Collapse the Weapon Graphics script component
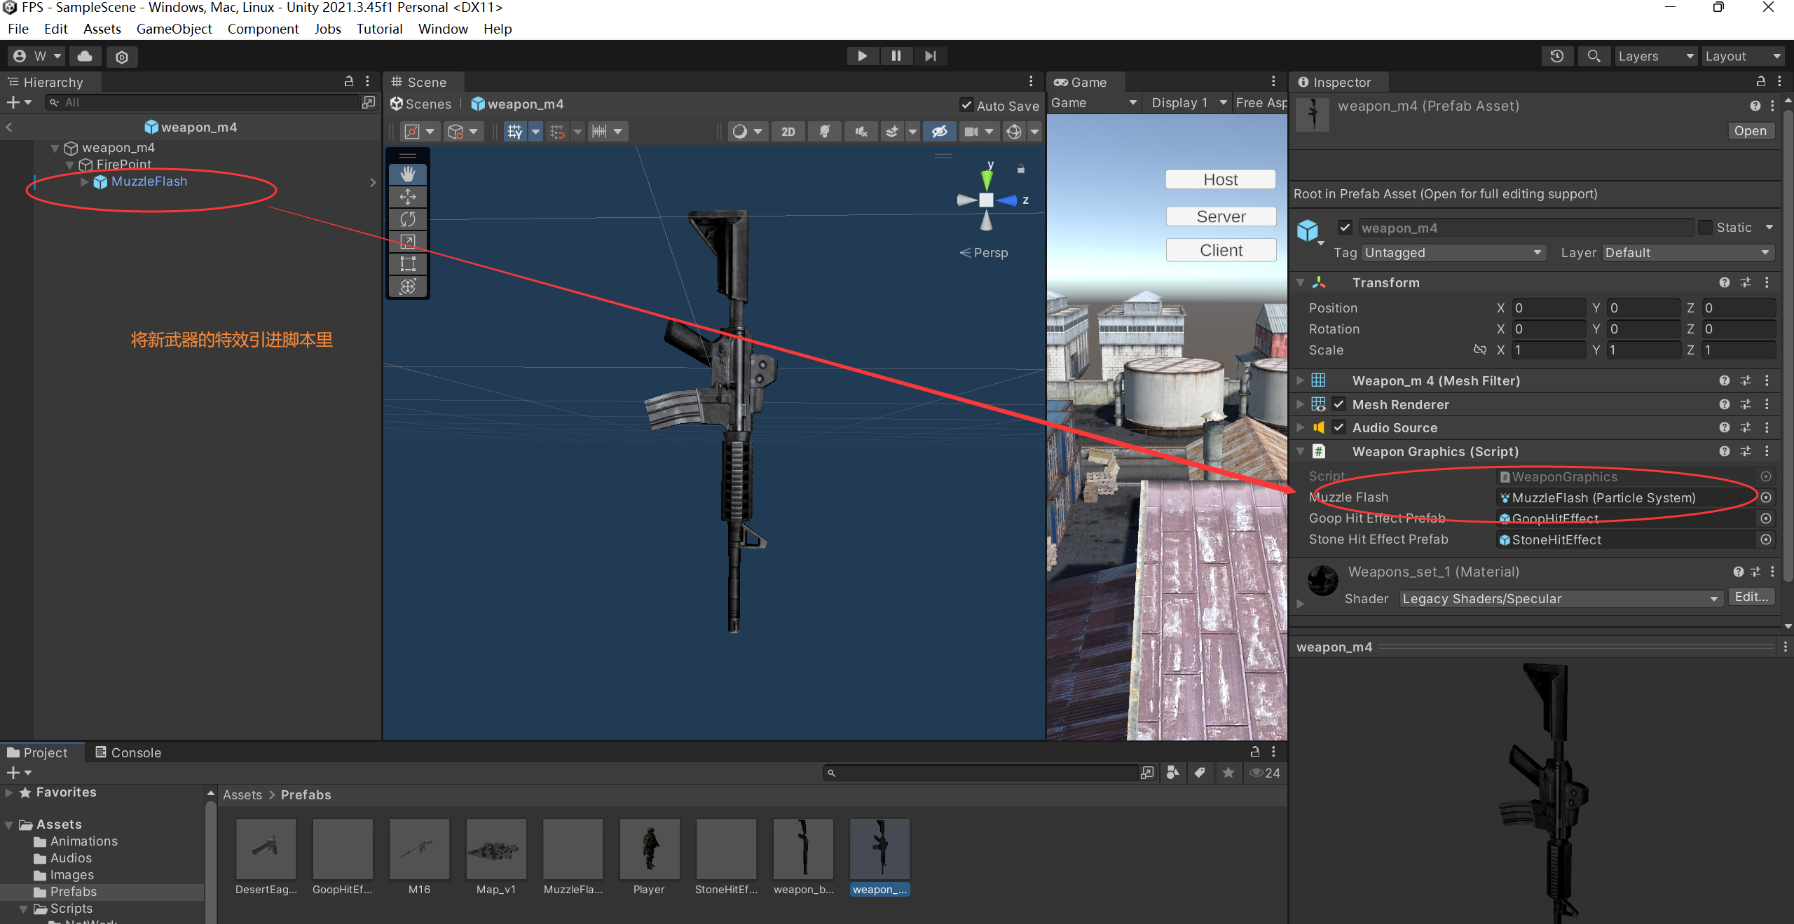Screen dimensions: 1794x924 pos(1300,451)
